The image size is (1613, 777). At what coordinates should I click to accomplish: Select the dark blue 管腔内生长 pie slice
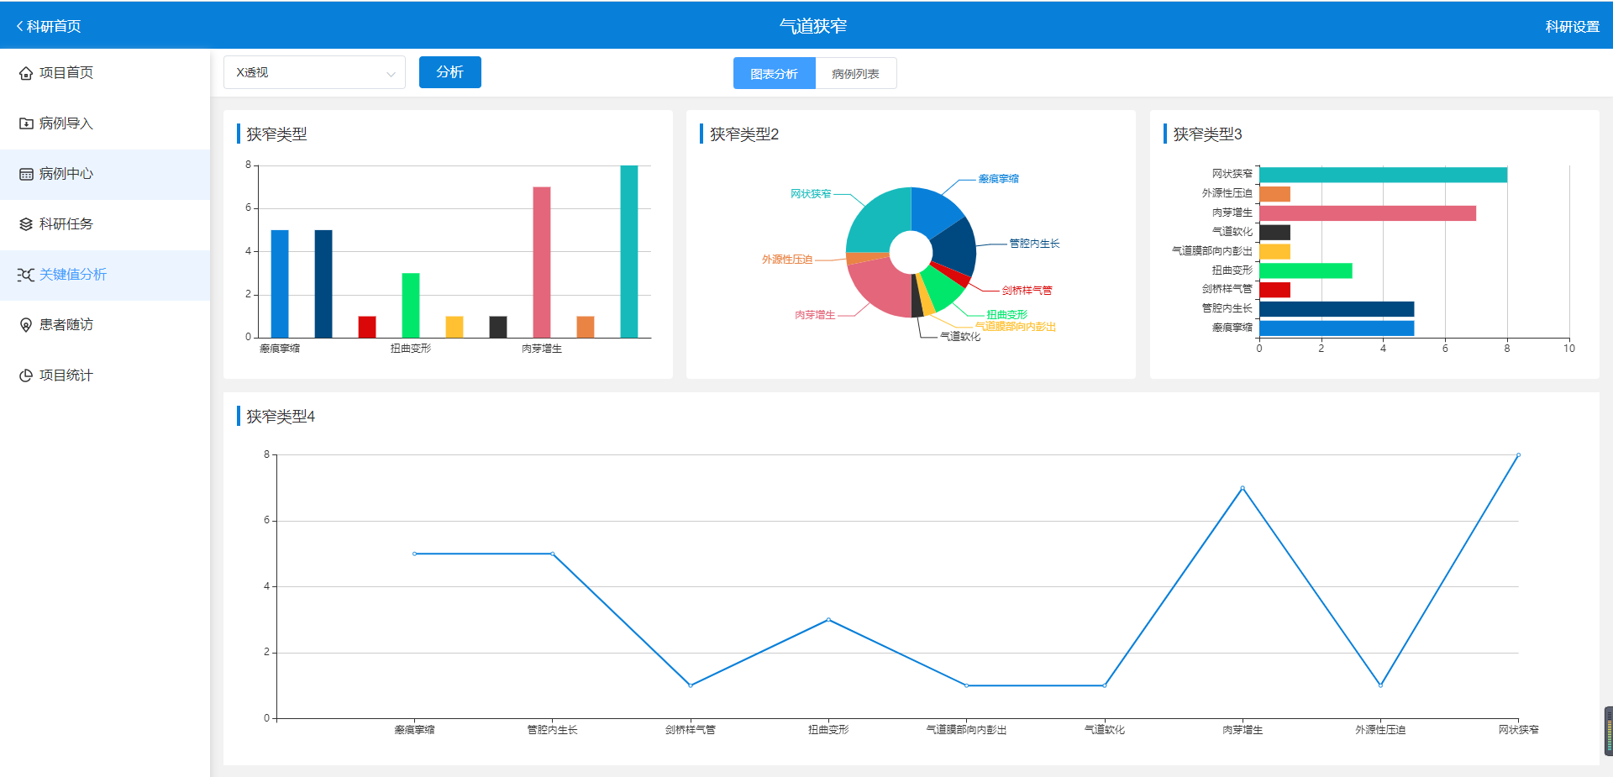coord(954,248)
